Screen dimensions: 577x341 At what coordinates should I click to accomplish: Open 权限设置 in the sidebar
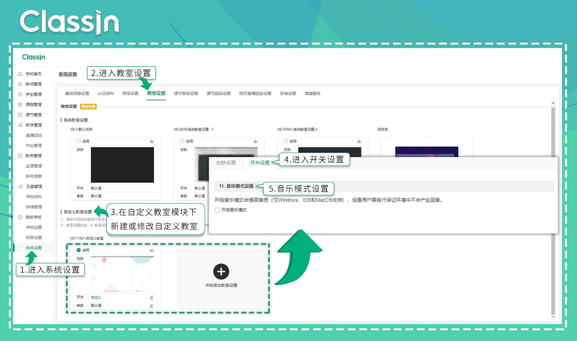34,238
